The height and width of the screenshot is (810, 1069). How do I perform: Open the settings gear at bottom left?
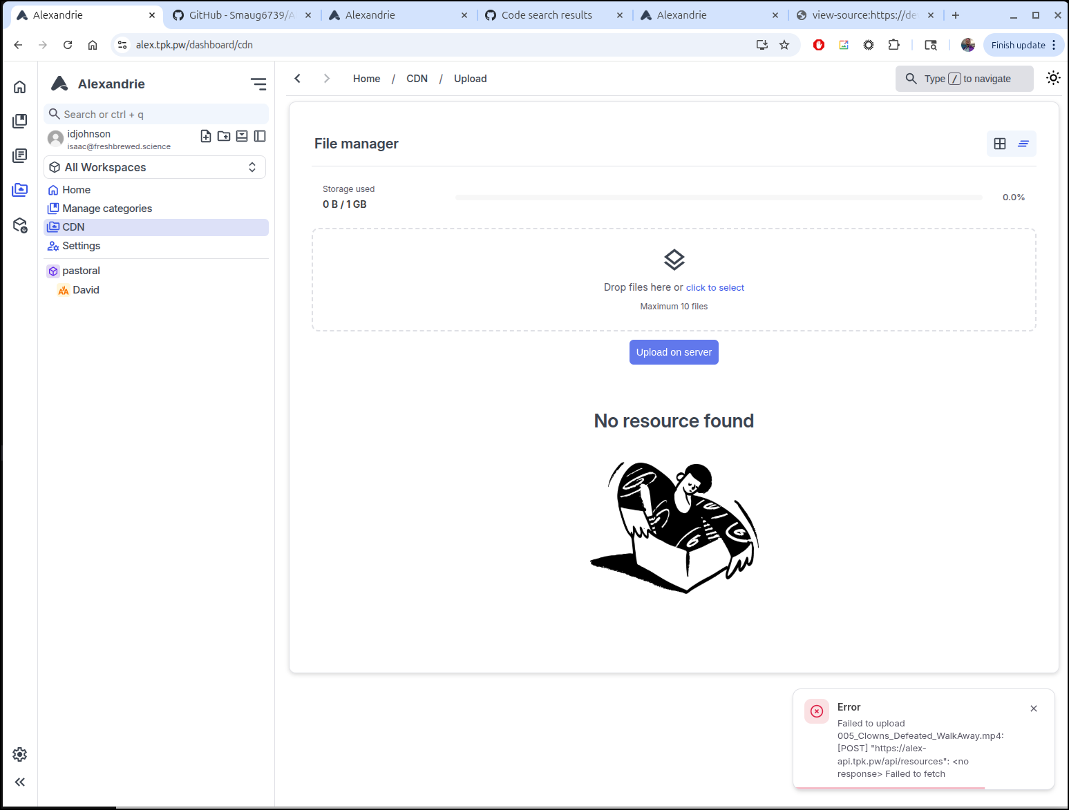tap(20, 754)
